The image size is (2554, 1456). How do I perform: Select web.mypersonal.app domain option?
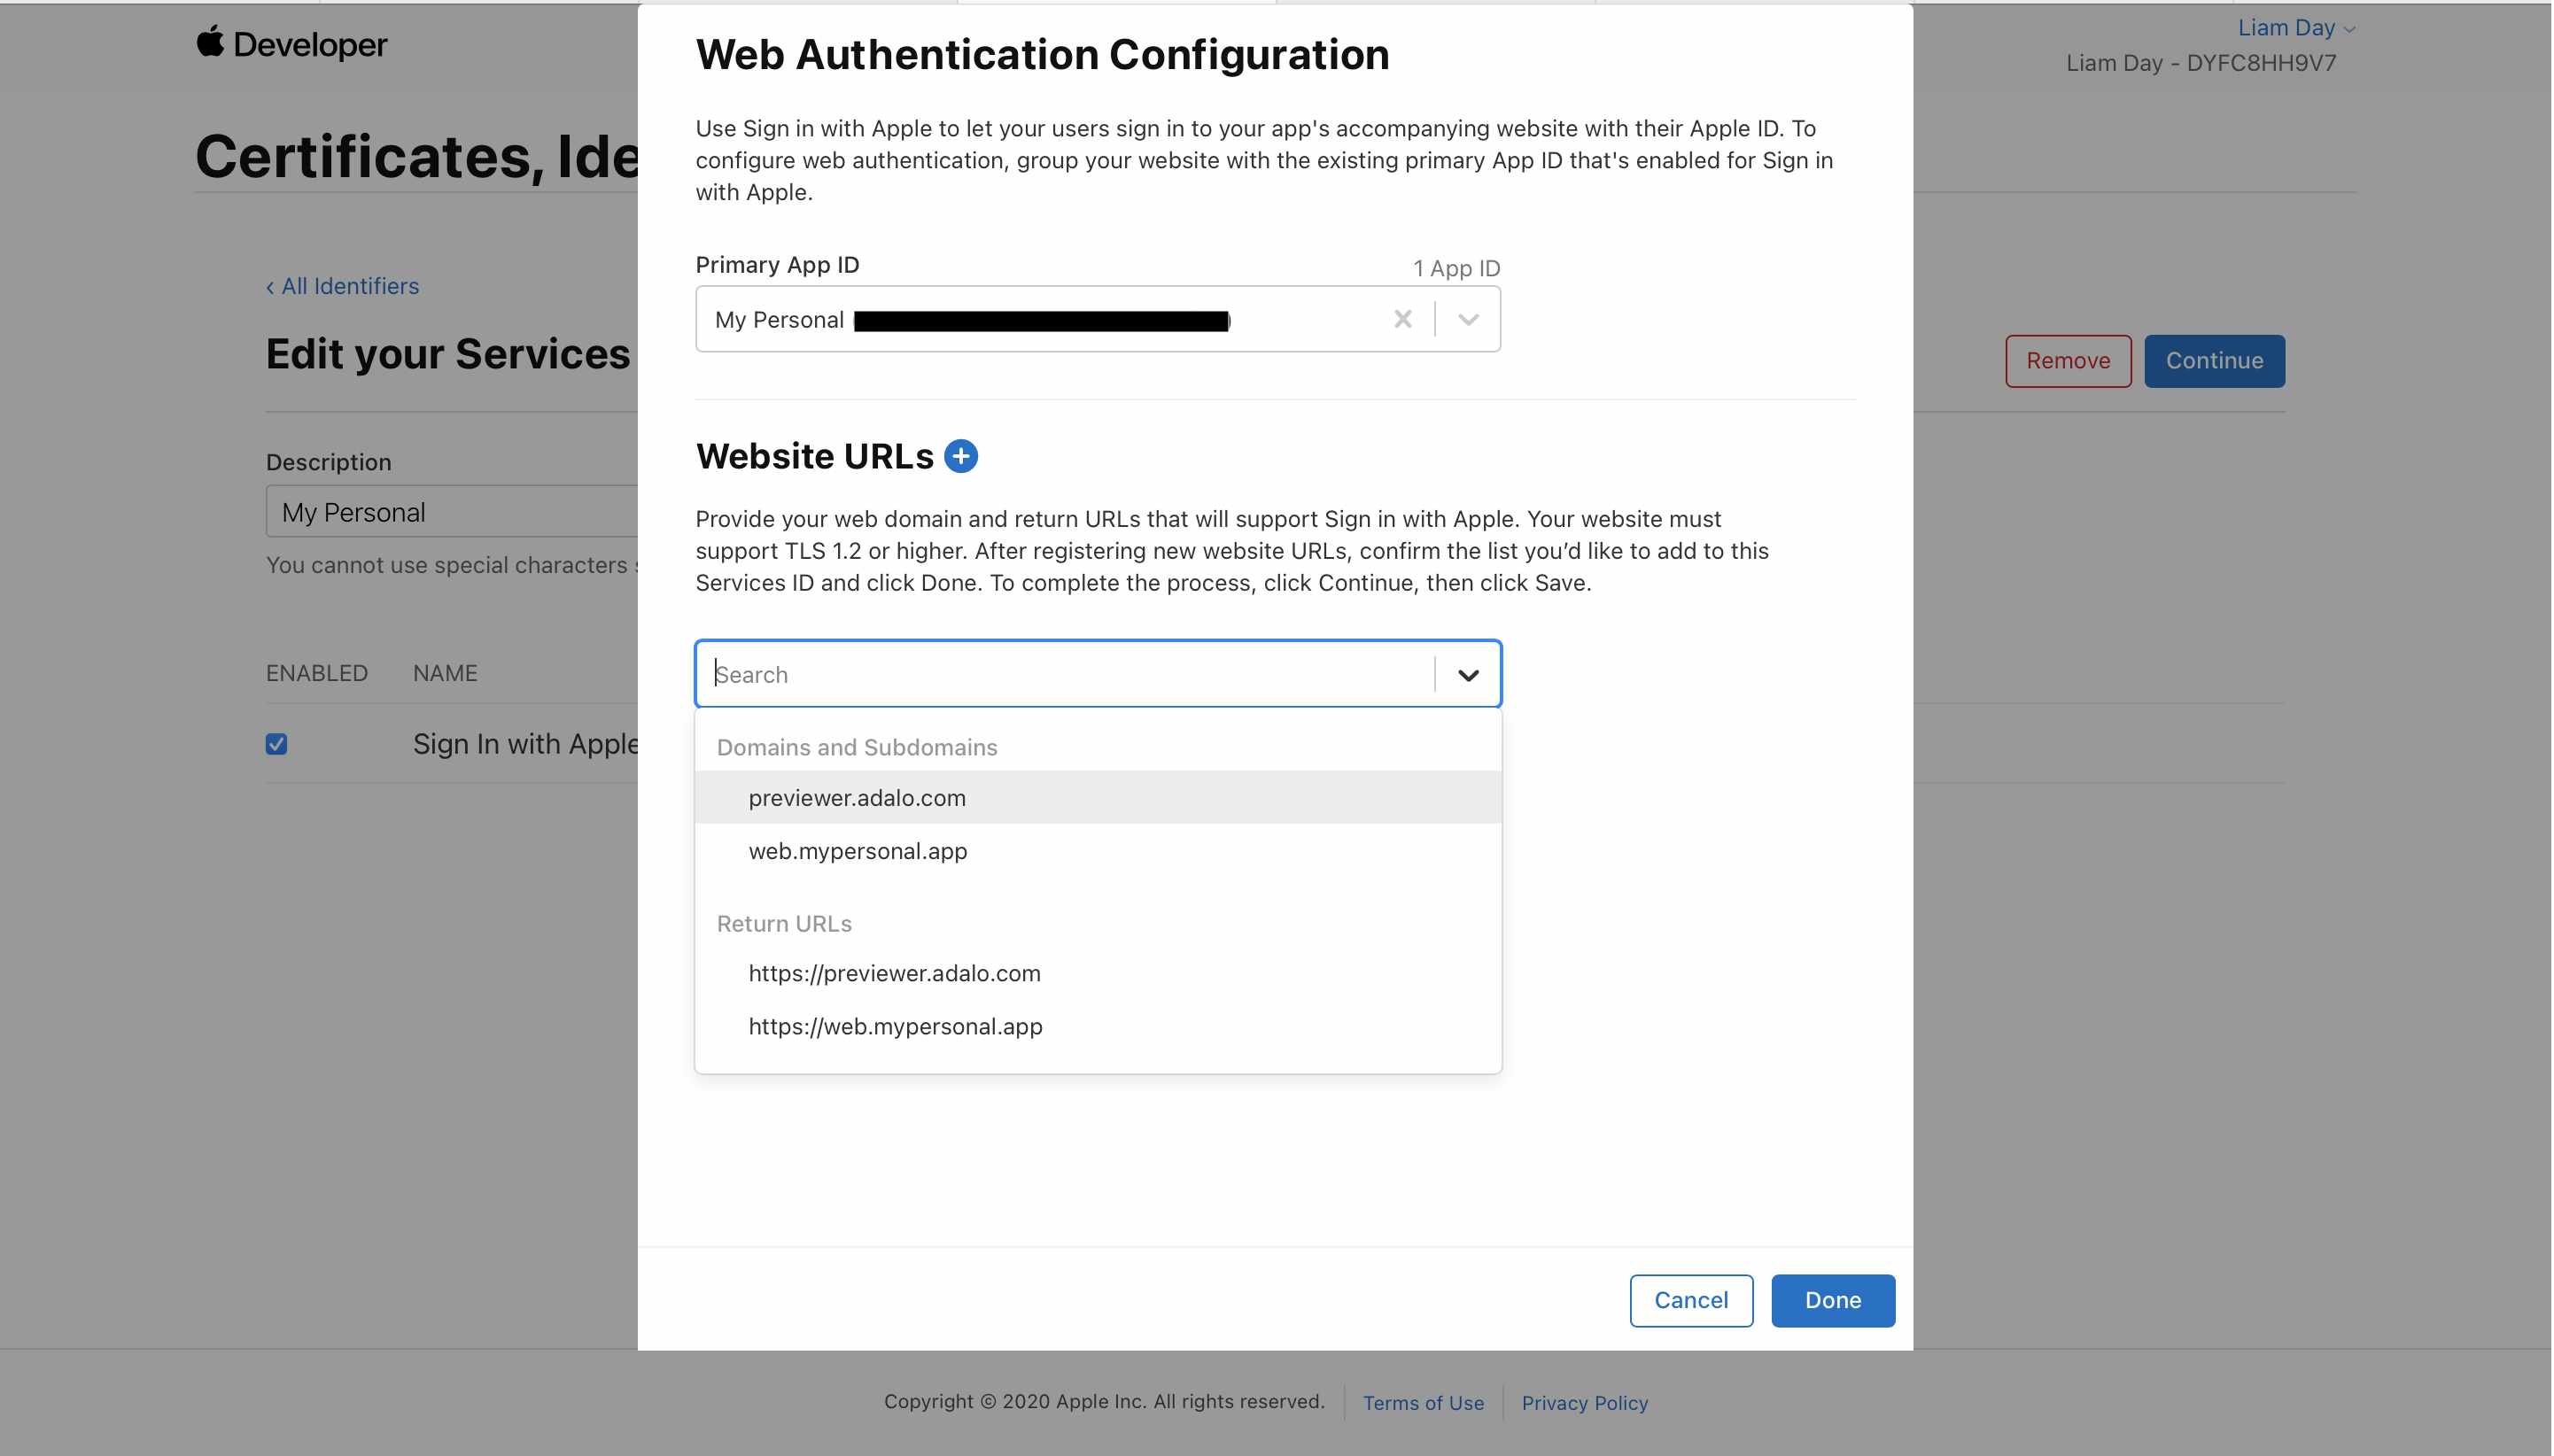tap(858, 851)
